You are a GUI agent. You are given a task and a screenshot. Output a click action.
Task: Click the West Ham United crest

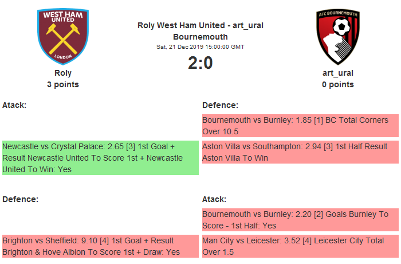(x=63, y=36)
